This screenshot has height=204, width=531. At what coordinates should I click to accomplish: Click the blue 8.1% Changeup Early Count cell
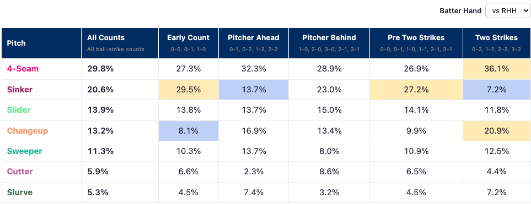pyautogui.click(x=188, y=131)
